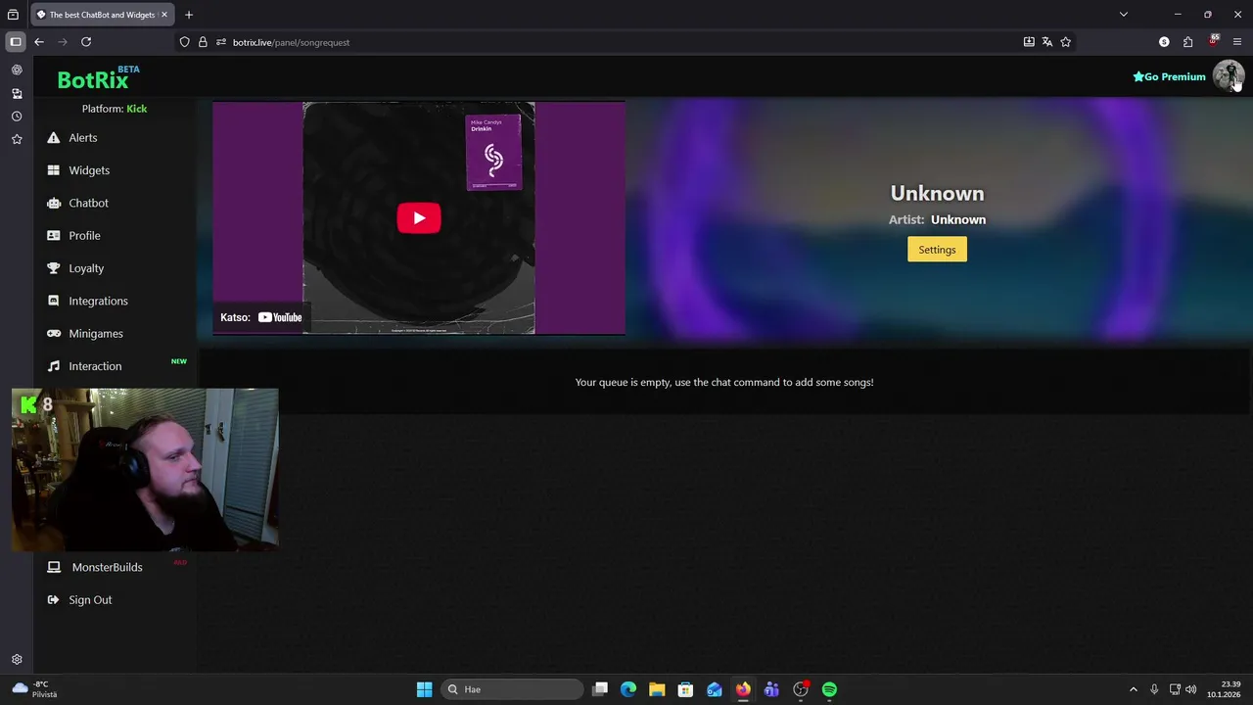Expand the list all tabs dropdown

[x=1124, y=15]
